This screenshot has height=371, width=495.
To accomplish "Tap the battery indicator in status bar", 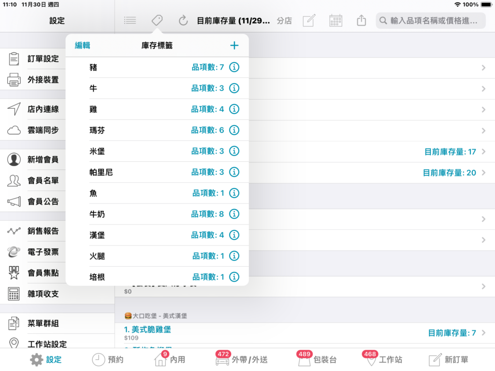I will (486, 4).
